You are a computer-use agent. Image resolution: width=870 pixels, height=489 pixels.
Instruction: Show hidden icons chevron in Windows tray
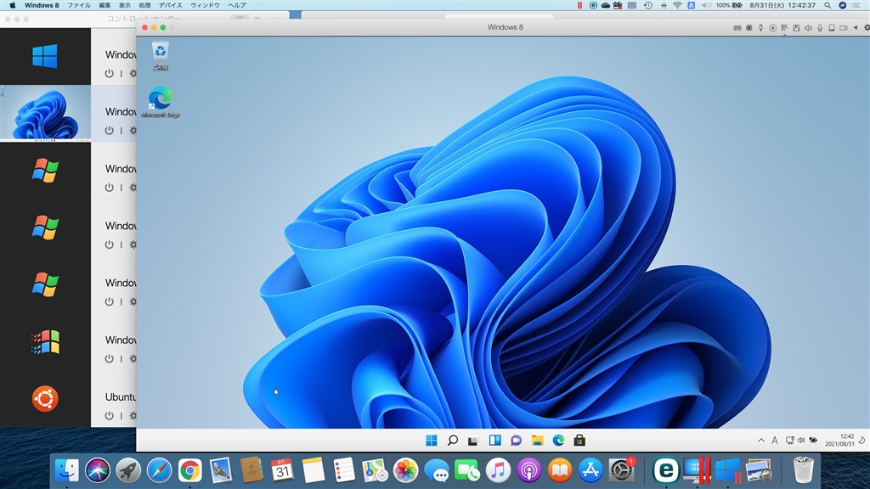(761, 441)
